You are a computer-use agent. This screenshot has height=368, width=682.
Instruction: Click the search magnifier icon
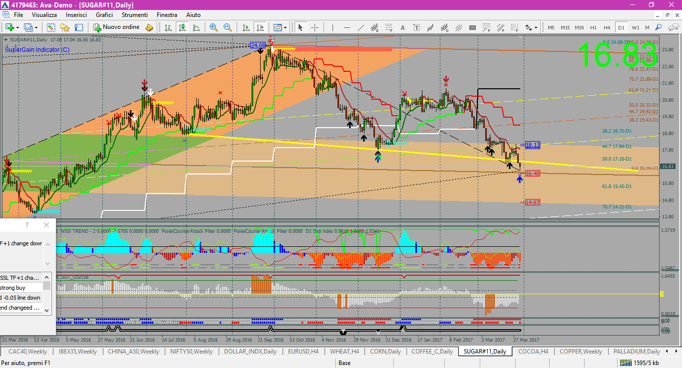pos(659,27)
